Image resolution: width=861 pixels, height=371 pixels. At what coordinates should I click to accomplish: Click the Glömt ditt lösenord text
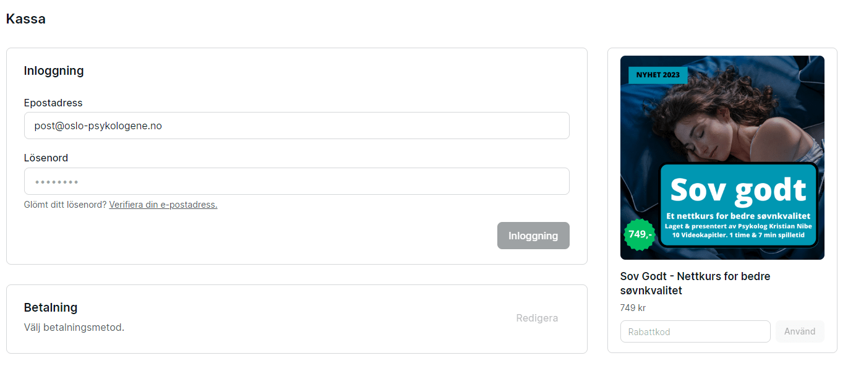tap(65, 205)
